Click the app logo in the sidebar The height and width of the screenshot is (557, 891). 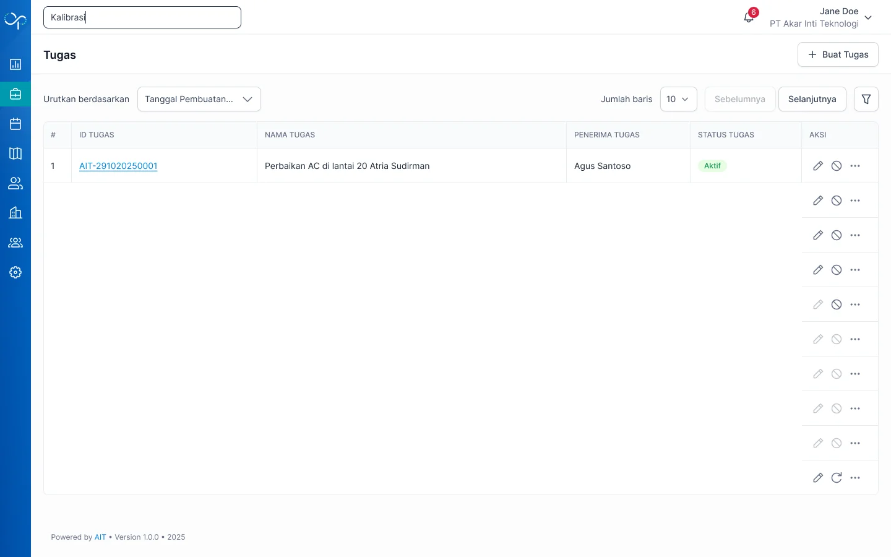pyautogui.click(x=15, y=20)
